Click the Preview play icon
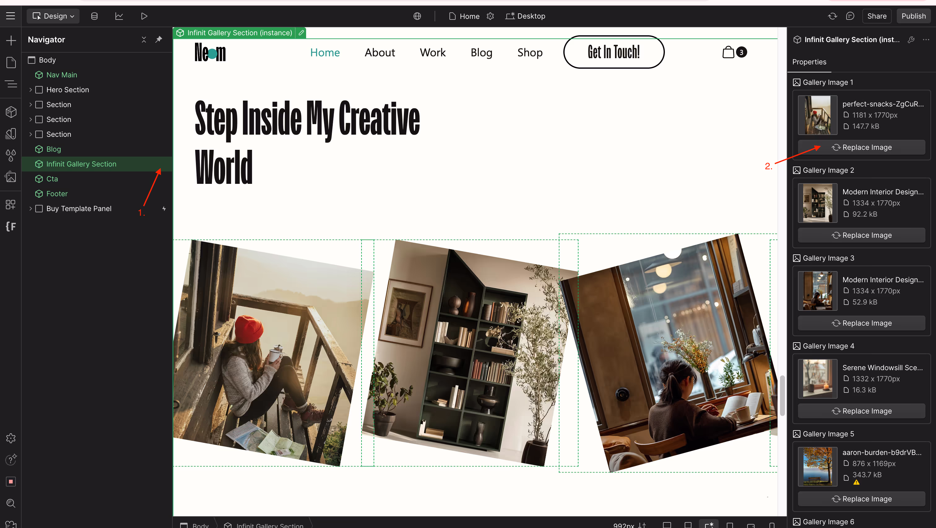 click(x=144, y=16)
